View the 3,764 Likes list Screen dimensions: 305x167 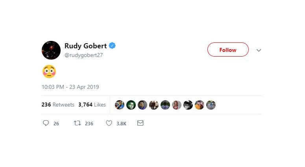point(92,105)
